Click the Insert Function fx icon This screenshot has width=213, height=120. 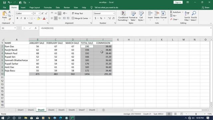(x=36, y=28)
